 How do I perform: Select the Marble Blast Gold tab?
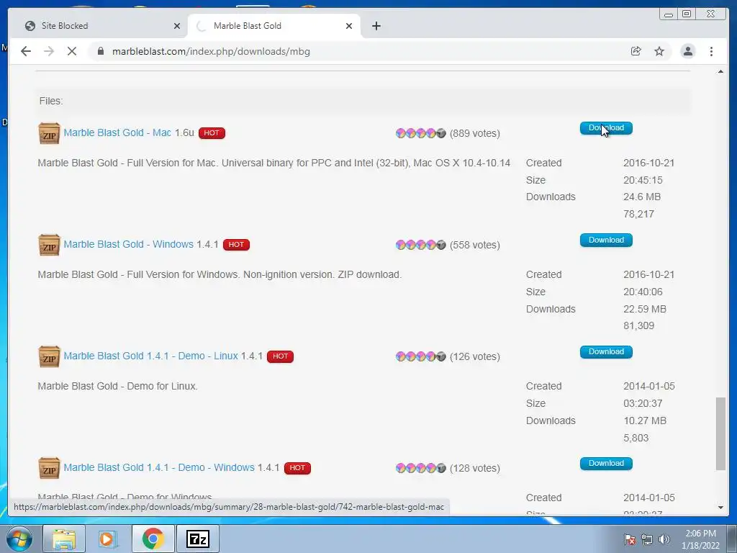tap(274, 26)
